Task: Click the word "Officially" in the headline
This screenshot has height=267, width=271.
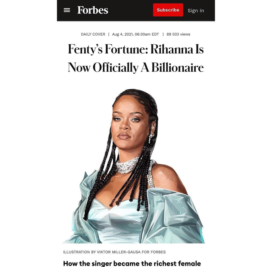Action: pyautogui.click(x=115, y=68)
